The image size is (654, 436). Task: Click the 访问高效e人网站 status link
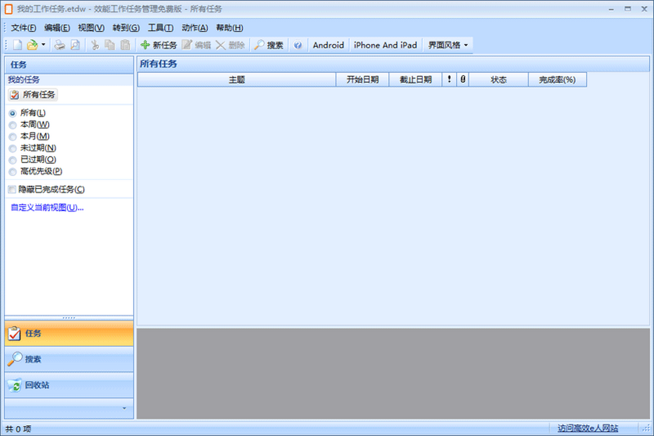[588, 429]
